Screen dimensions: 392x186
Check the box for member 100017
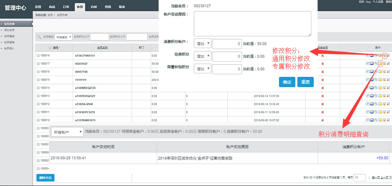click(38, 64)
